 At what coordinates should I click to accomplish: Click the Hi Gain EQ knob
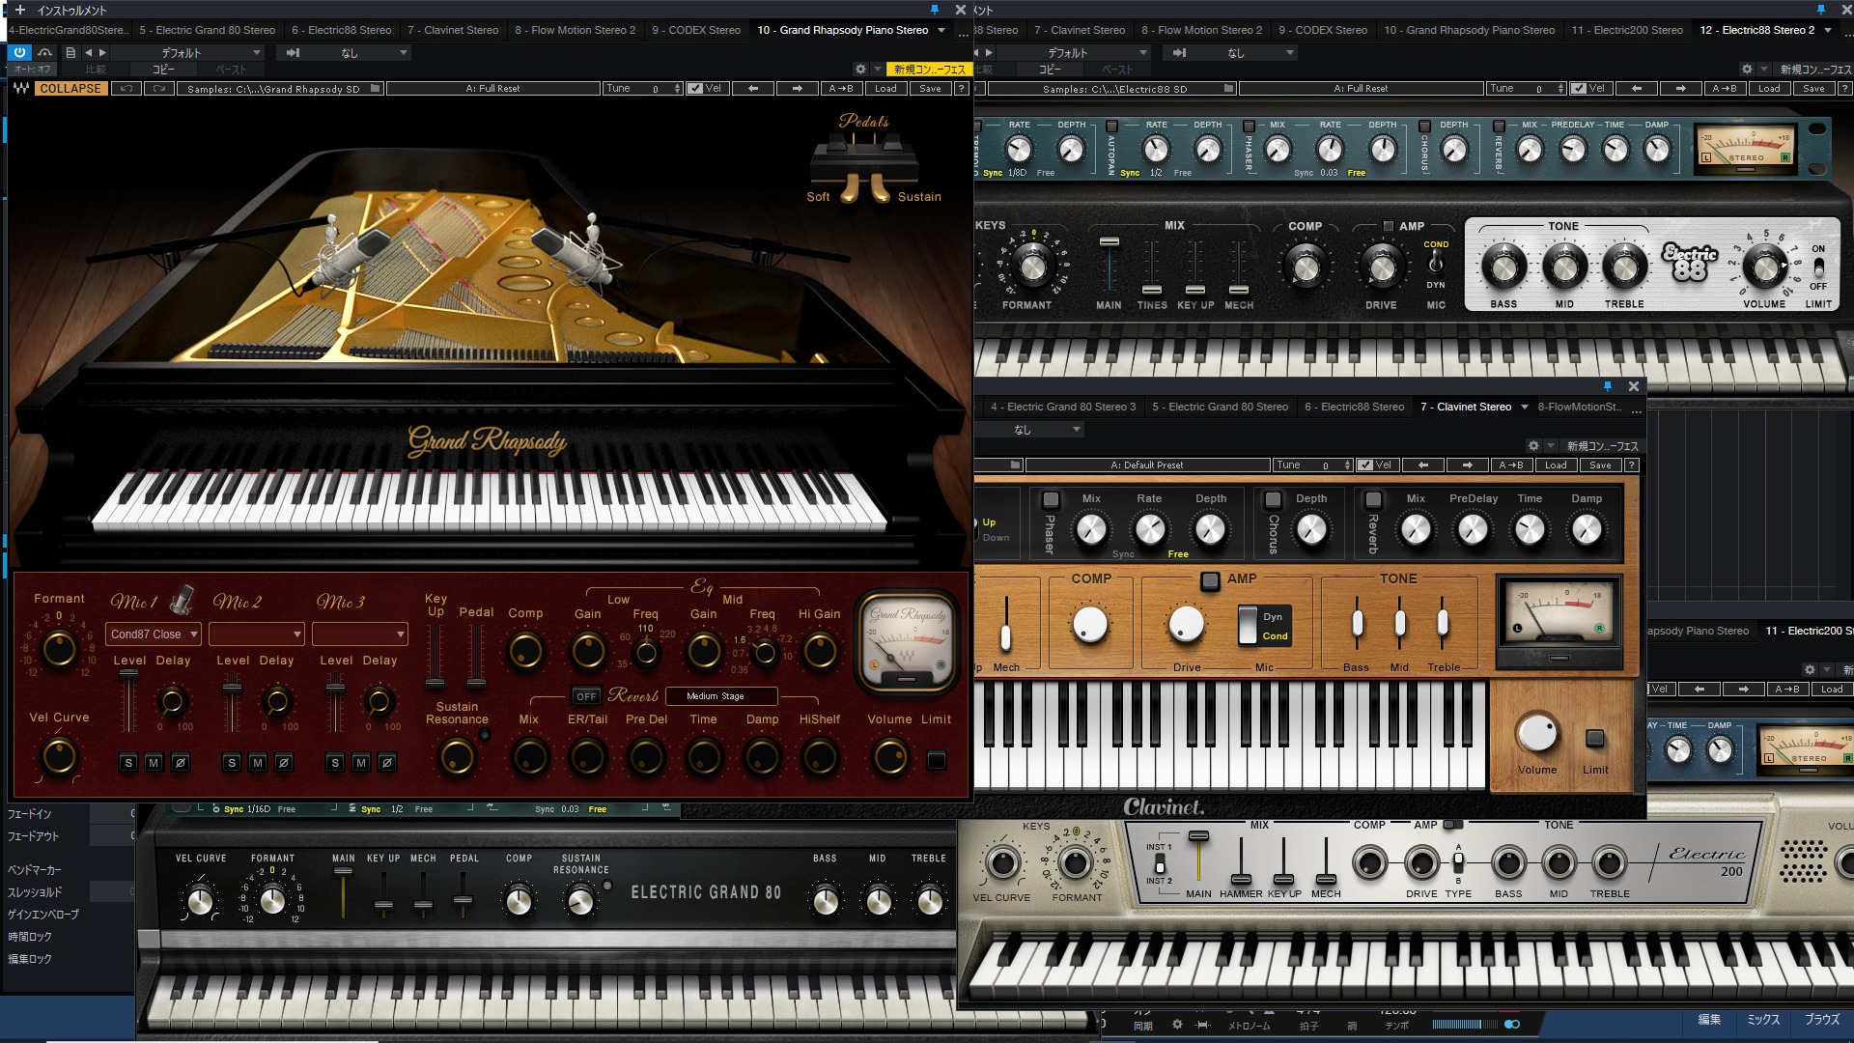point(820,651)
